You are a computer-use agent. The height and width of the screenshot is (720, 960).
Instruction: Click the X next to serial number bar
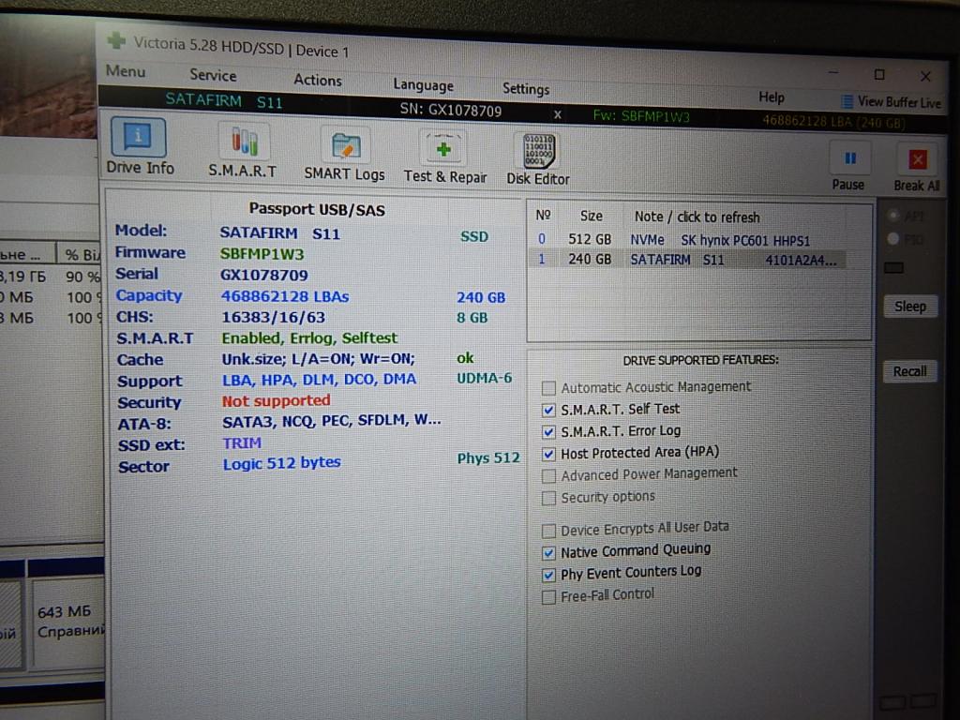(x=557, y=114)
